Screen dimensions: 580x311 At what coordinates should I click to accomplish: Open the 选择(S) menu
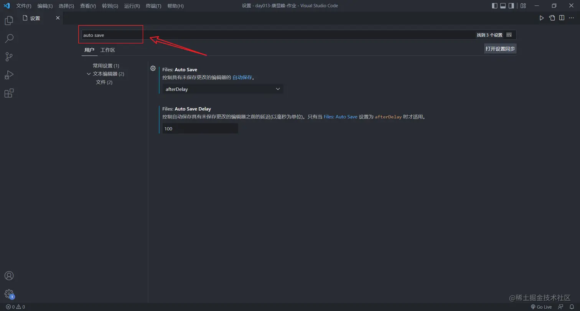[x=66, y=6]
